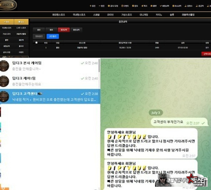This screenshot has width=211, height=190.
Task: Go to 카지노 in the main menu
Action: [x=159, y=15]
